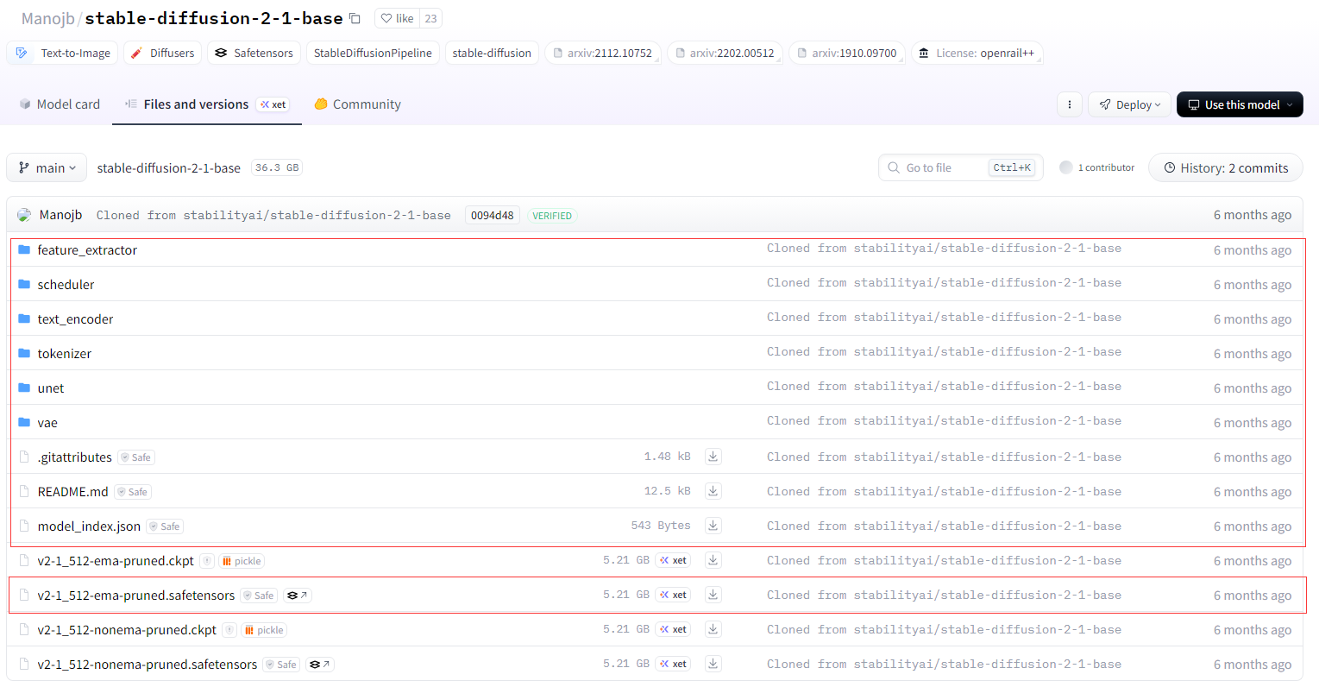Switch to the Model card tab
This screenshot has width=1319, height=687.
(x=60, y=104)
